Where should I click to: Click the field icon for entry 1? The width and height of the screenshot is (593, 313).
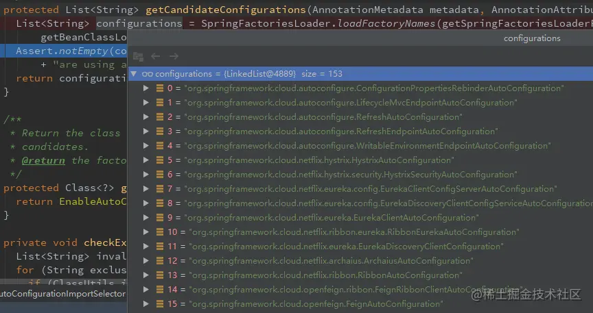pyautogui.click(x=160, y=103)
